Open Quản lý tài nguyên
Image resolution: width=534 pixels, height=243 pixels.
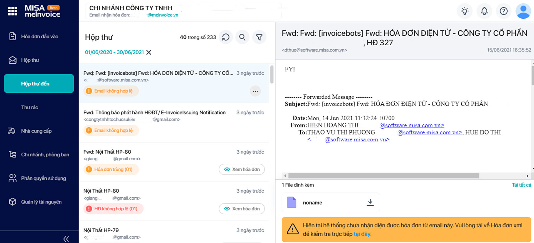[41, 202]
